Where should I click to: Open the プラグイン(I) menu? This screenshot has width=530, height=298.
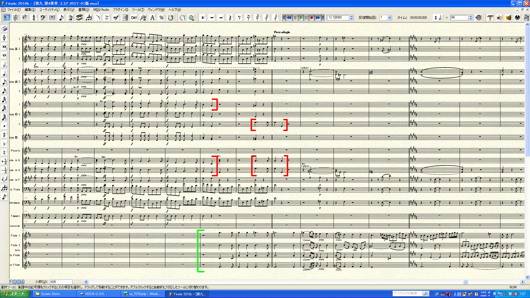[x=121, y=10]
